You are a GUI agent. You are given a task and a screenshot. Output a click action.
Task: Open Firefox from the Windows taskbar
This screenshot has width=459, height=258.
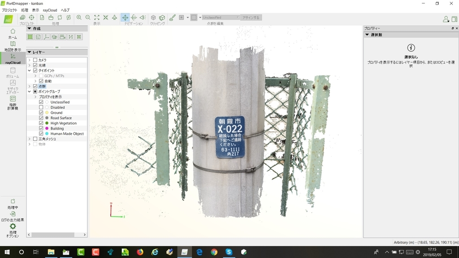click(140, 252)
